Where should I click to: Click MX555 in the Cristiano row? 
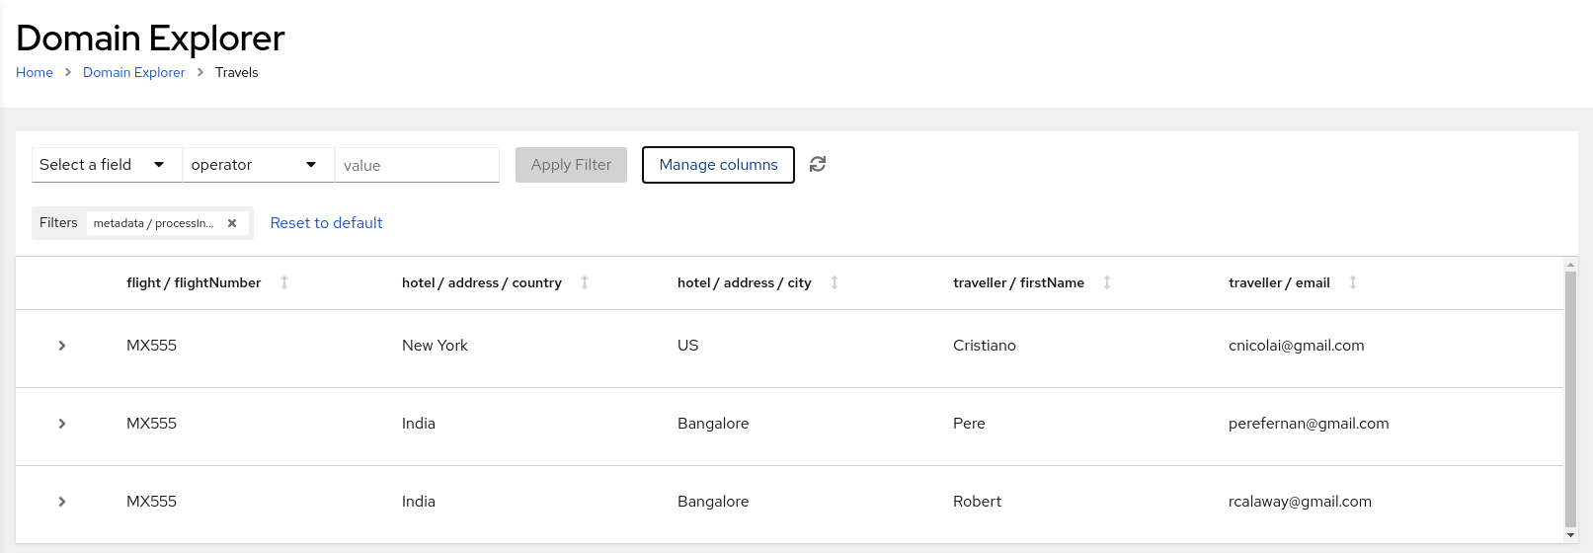pos(151,346)
